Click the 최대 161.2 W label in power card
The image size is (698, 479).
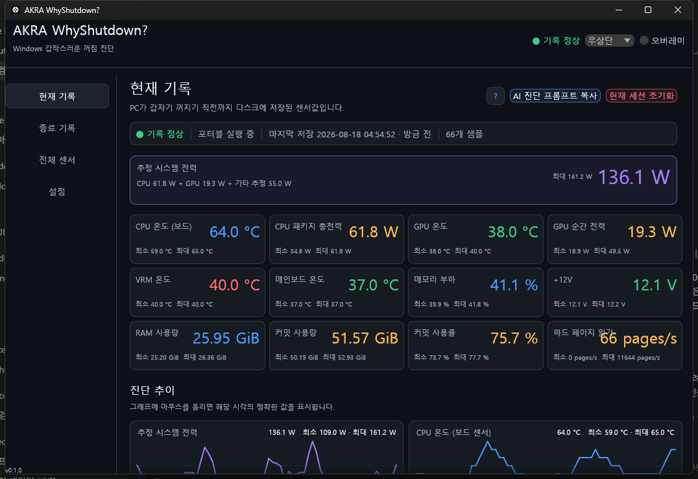[572, 176]
